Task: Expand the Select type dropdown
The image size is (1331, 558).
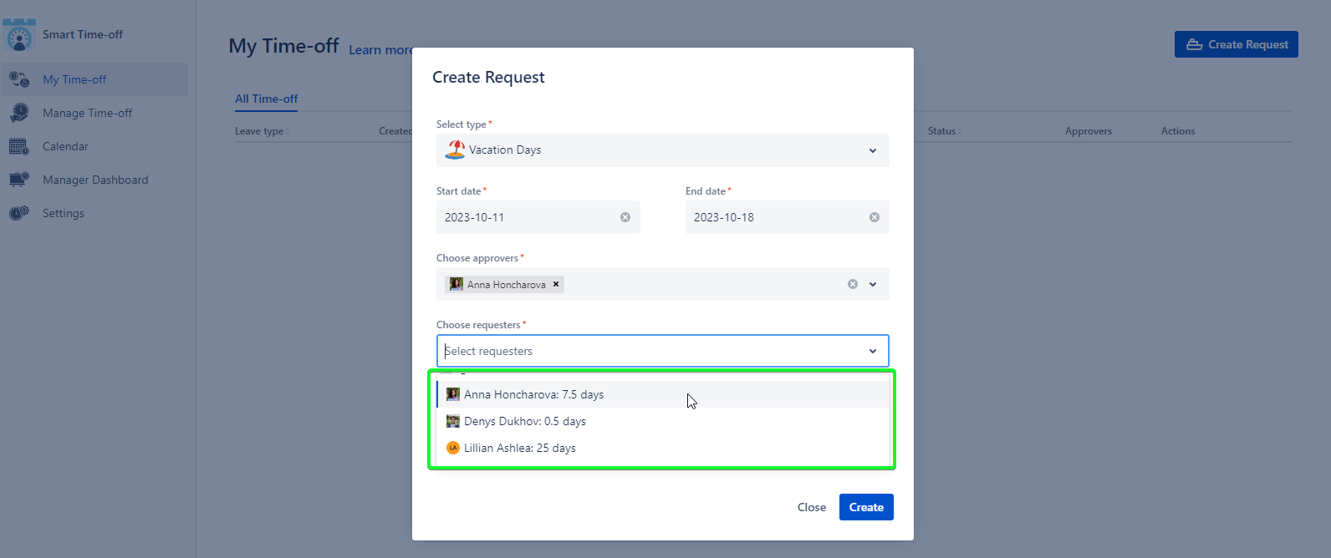Action: tap(872, 150)
